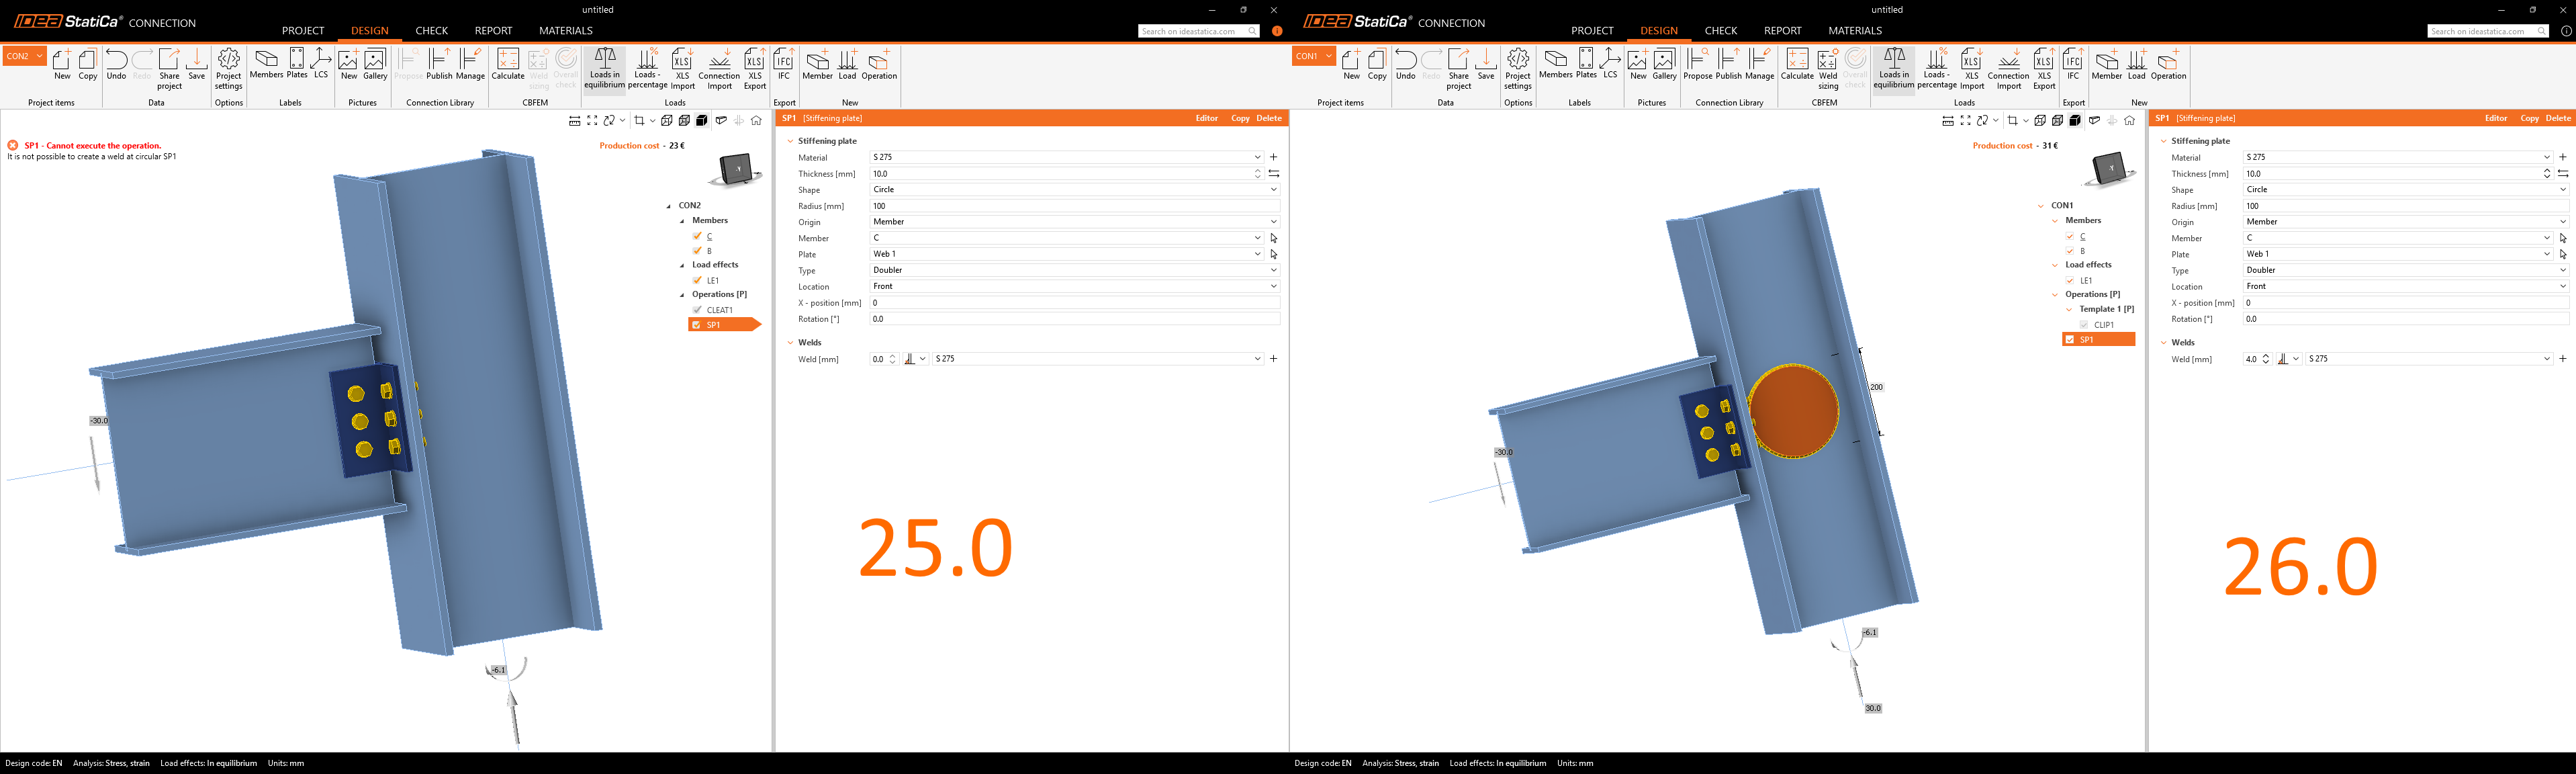
Task: Toggle CLIP1 operation checkbox
Action: (x=2084, y=325)
